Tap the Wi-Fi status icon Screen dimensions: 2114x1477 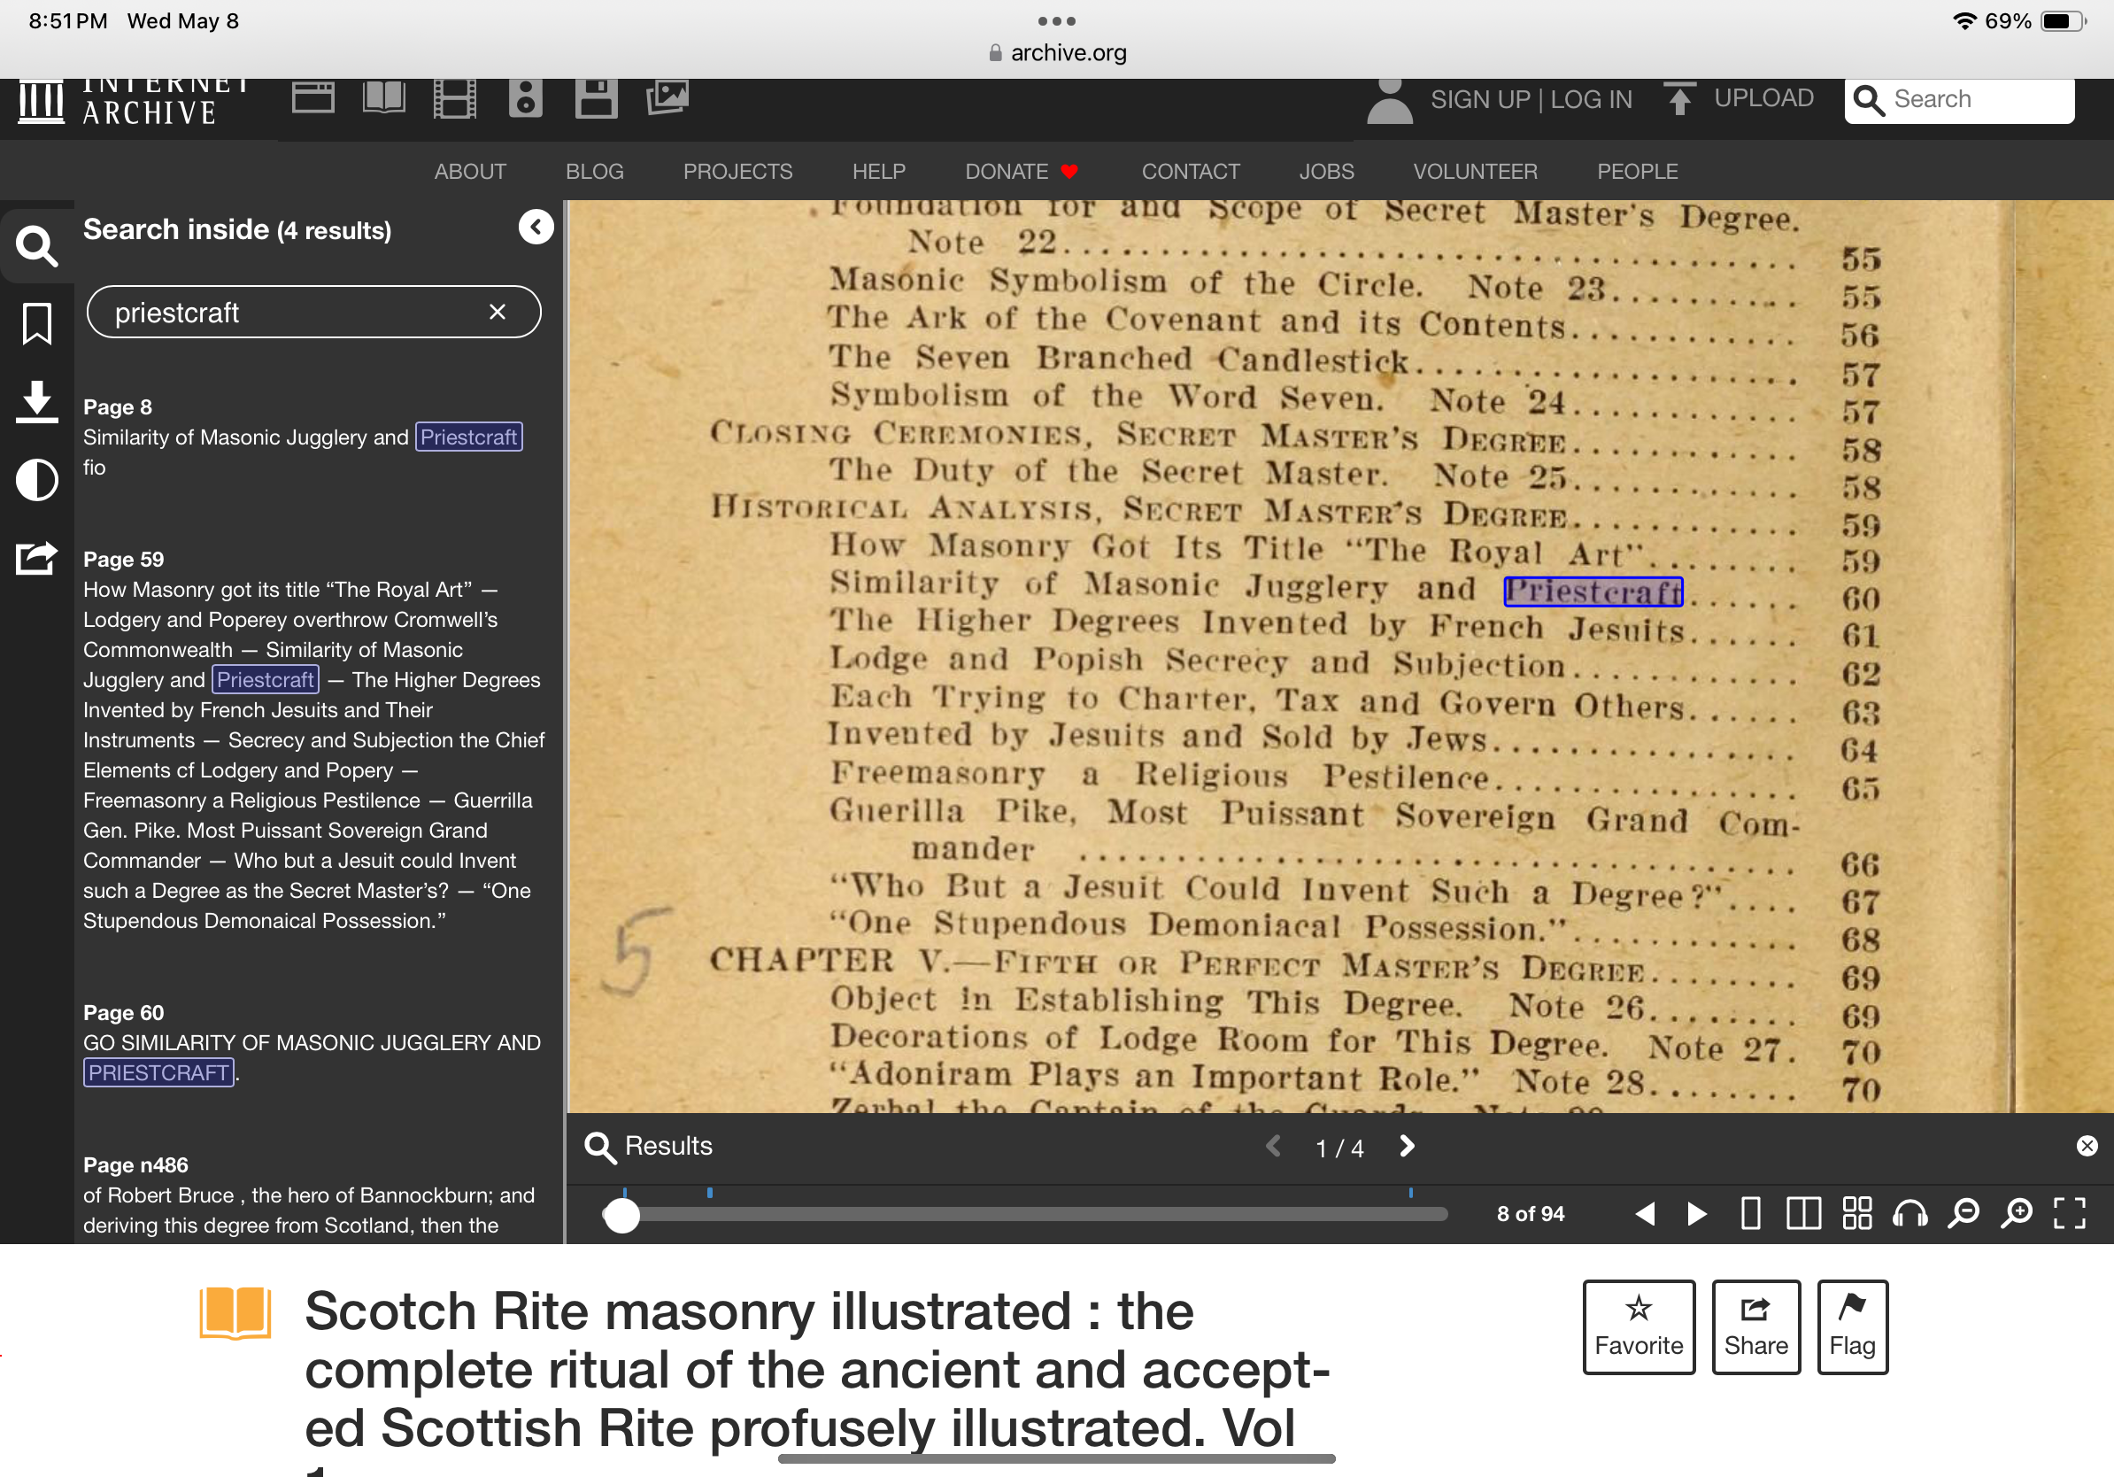1964,20
